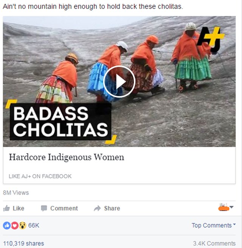View the 66K reactions count

coord(34,225)
